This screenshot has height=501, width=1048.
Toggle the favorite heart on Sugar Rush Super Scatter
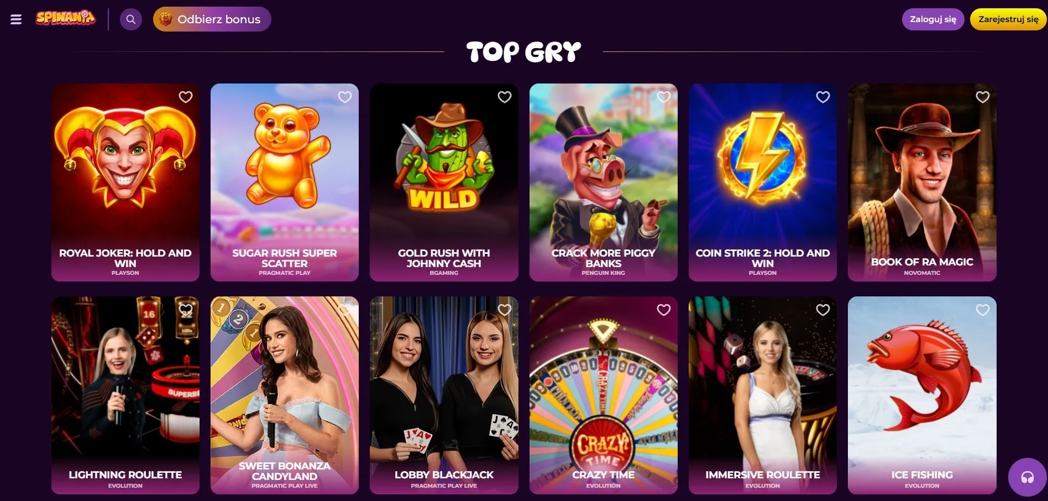tap(345, 97)
